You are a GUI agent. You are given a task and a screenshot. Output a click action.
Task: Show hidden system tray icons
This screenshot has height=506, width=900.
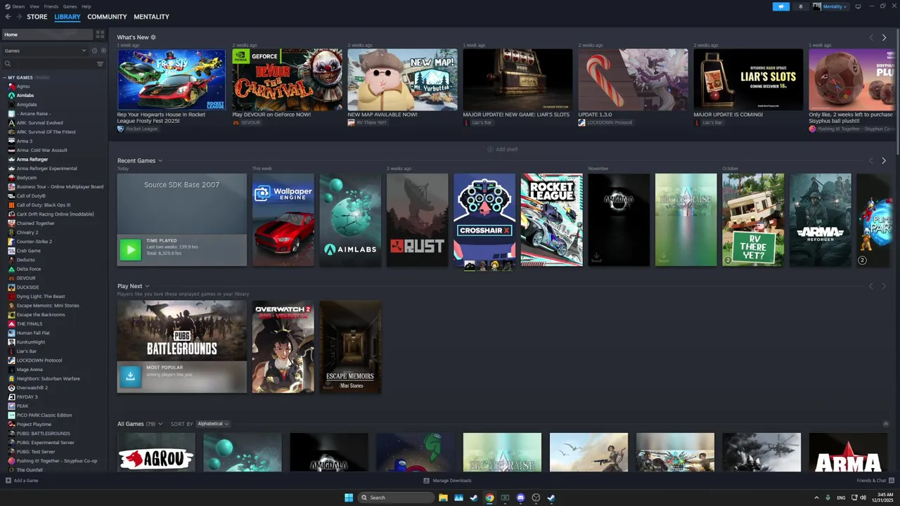point(816,498)
